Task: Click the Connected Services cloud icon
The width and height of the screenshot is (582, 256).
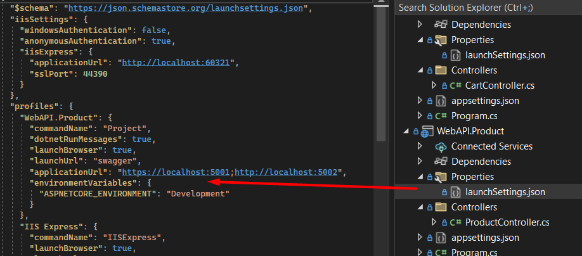Action: click(x=441, y=147)
